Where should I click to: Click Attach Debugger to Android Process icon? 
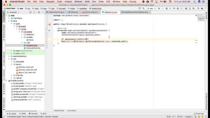[178, 9]
